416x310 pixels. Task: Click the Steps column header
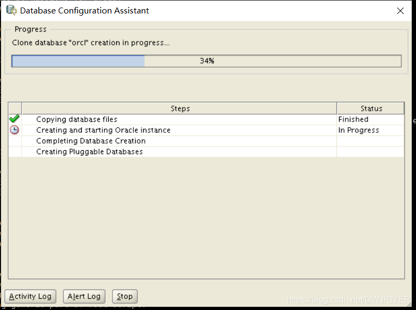[180, 108]
